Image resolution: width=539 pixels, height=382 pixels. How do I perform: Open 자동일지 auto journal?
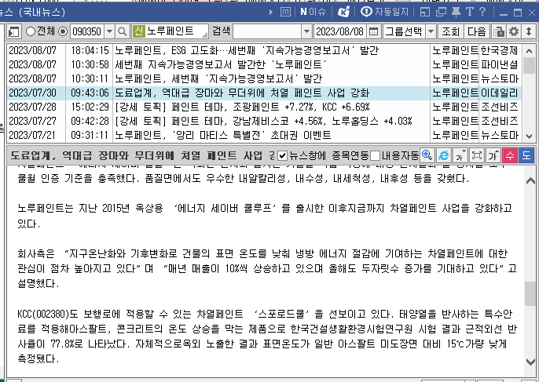[x=384, y=13]
